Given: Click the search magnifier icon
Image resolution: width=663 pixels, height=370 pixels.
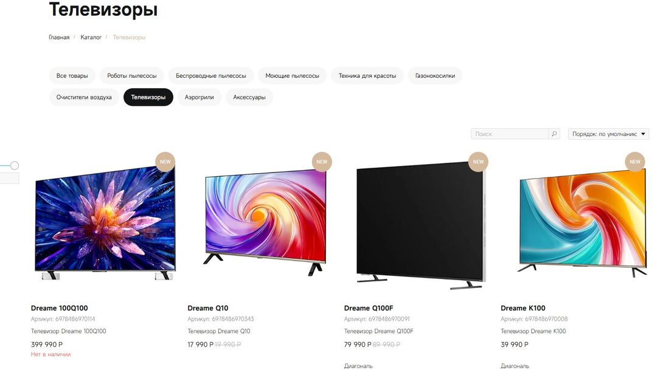Looking at the screenshot, I should pyautogui.click(x=554, y=134).
